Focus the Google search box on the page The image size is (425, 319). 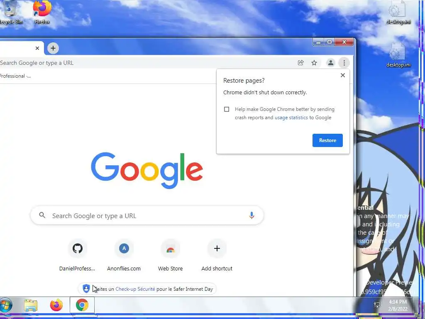(147, 216)
